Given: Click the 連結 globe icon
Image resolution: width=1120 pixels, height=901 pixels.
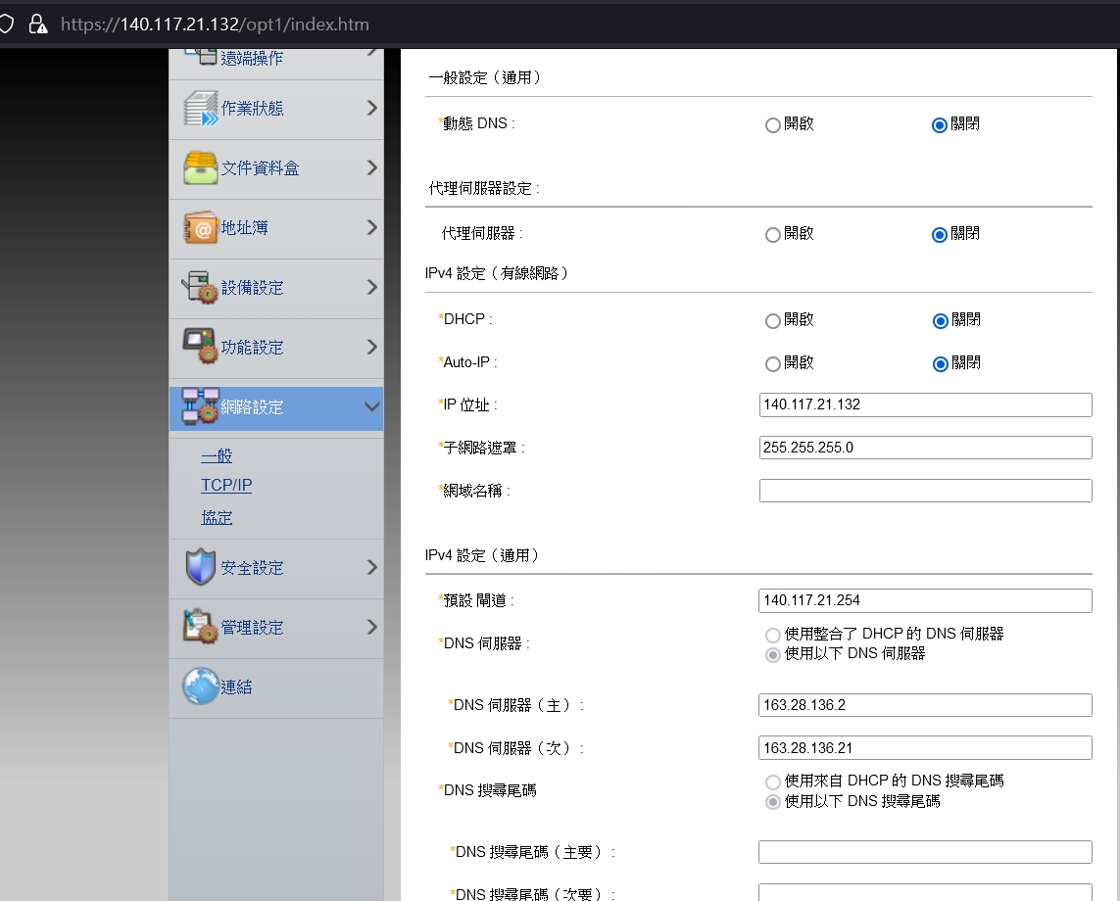Looking at the screenshot, I should [x=201, y=687].
